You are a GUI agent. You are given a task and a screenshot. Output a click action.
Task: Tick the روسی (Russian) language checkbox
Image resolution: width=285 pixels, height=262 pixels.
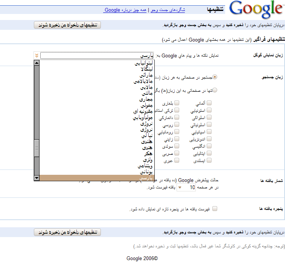coord(177,125)
